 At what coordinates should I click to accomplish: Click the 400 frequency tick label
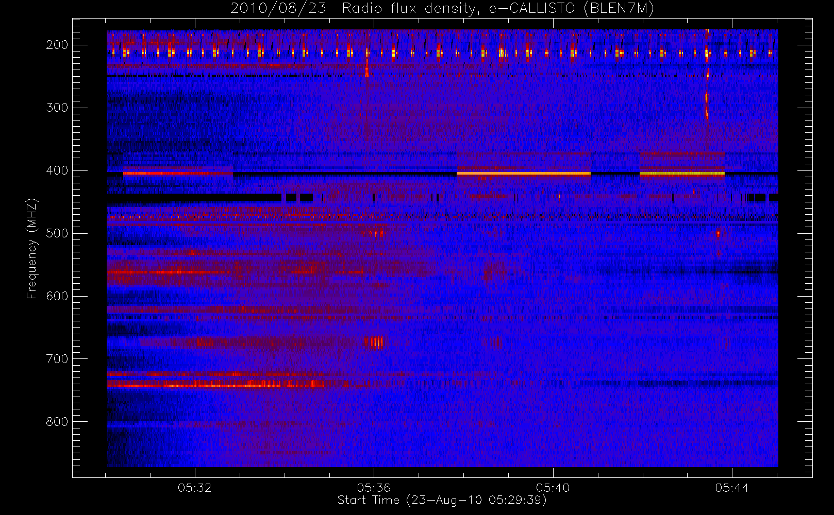57,170
